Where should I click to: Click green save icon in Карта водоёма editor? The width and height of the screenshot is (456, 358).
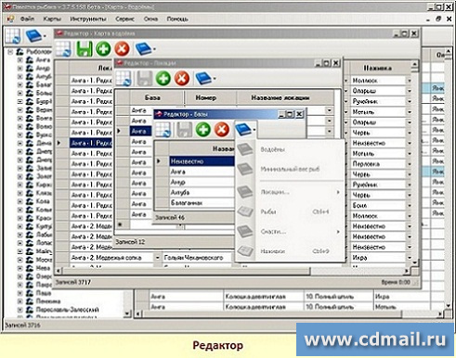pos(85,49)
